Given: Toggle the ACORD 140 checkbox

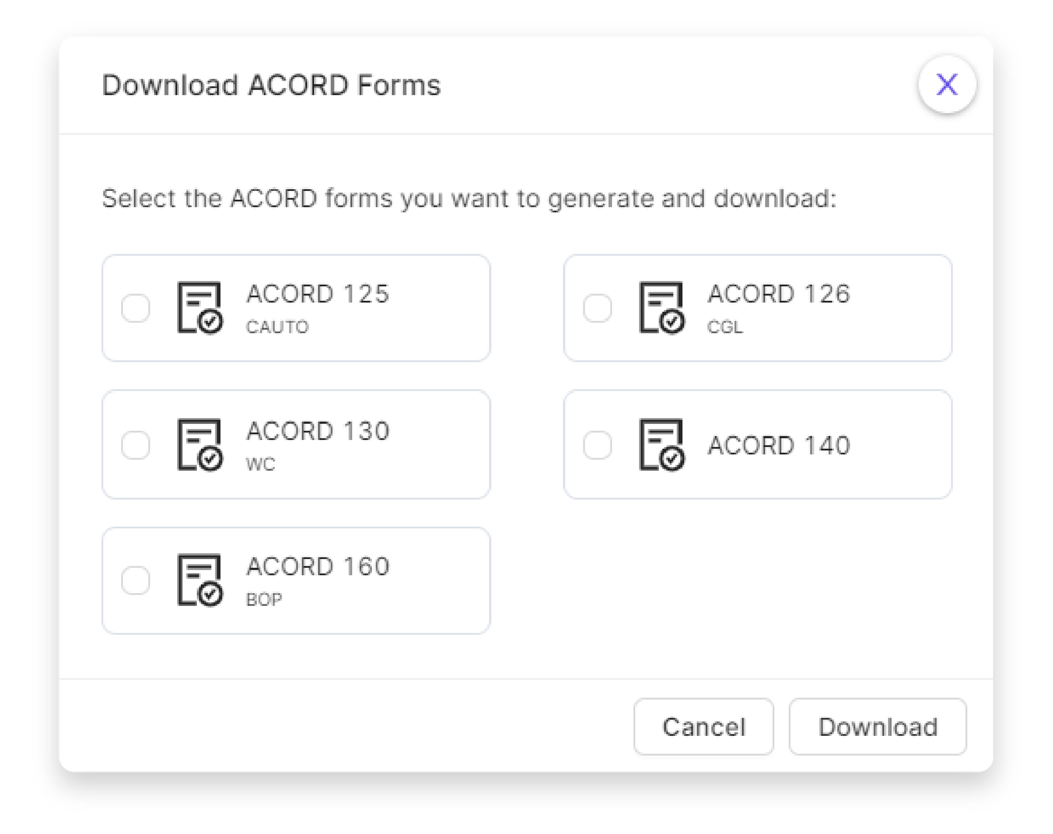Looking at the screenshot, I should point(597,445).
